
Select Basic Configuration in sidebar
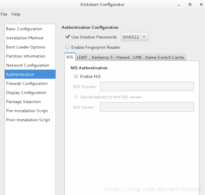pos(30,29)
